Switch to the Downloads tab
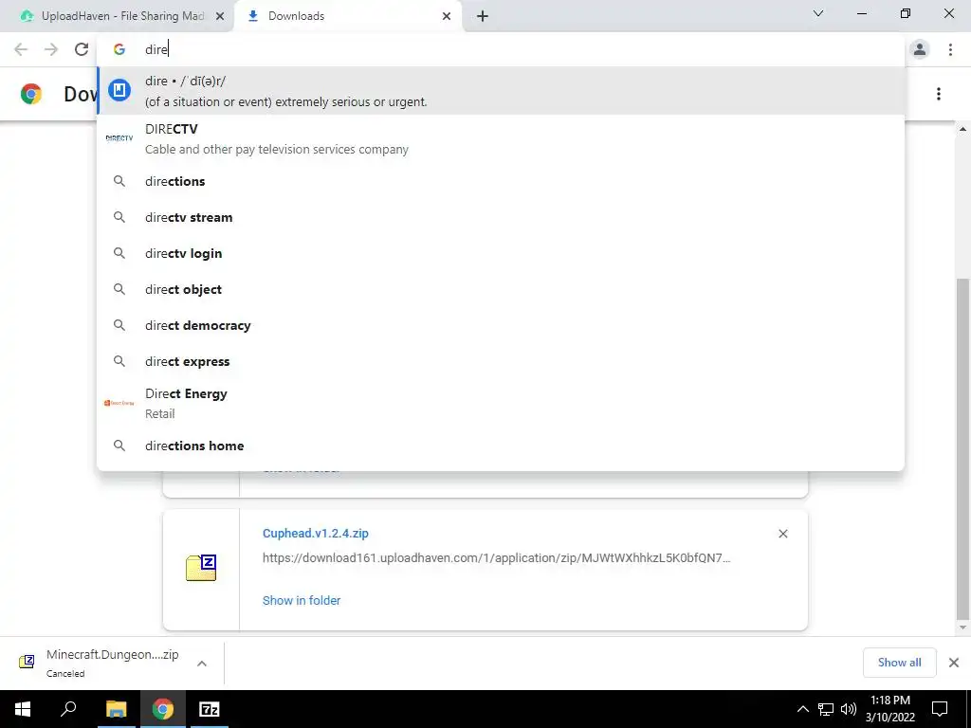 [348, 17]
